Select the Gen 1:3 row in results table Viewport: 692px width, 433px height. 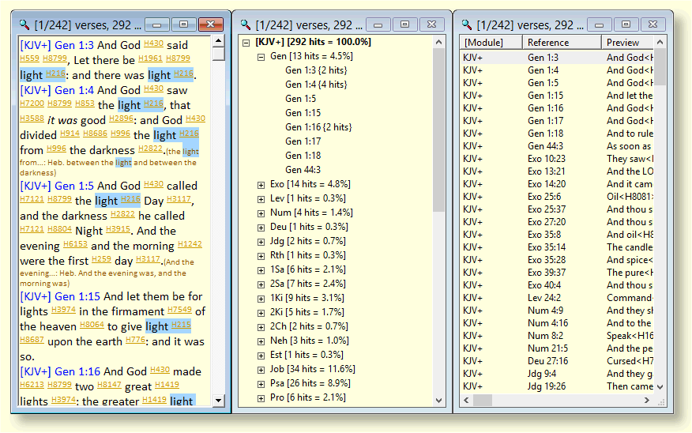tap(557, 58)
